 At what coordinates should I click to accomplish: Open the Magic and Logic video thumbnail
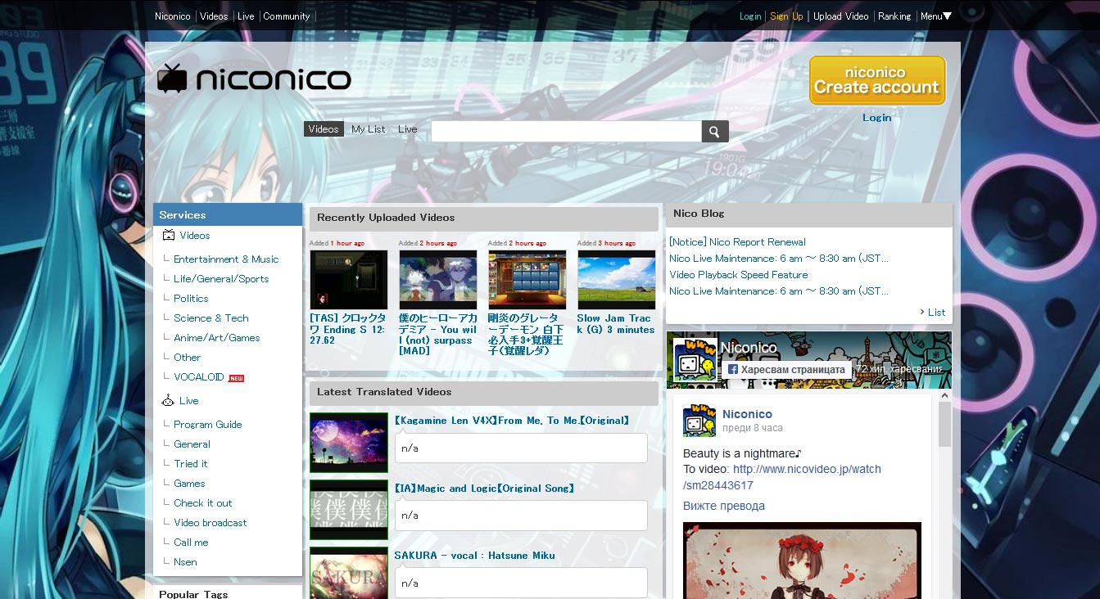click(348, 510)
